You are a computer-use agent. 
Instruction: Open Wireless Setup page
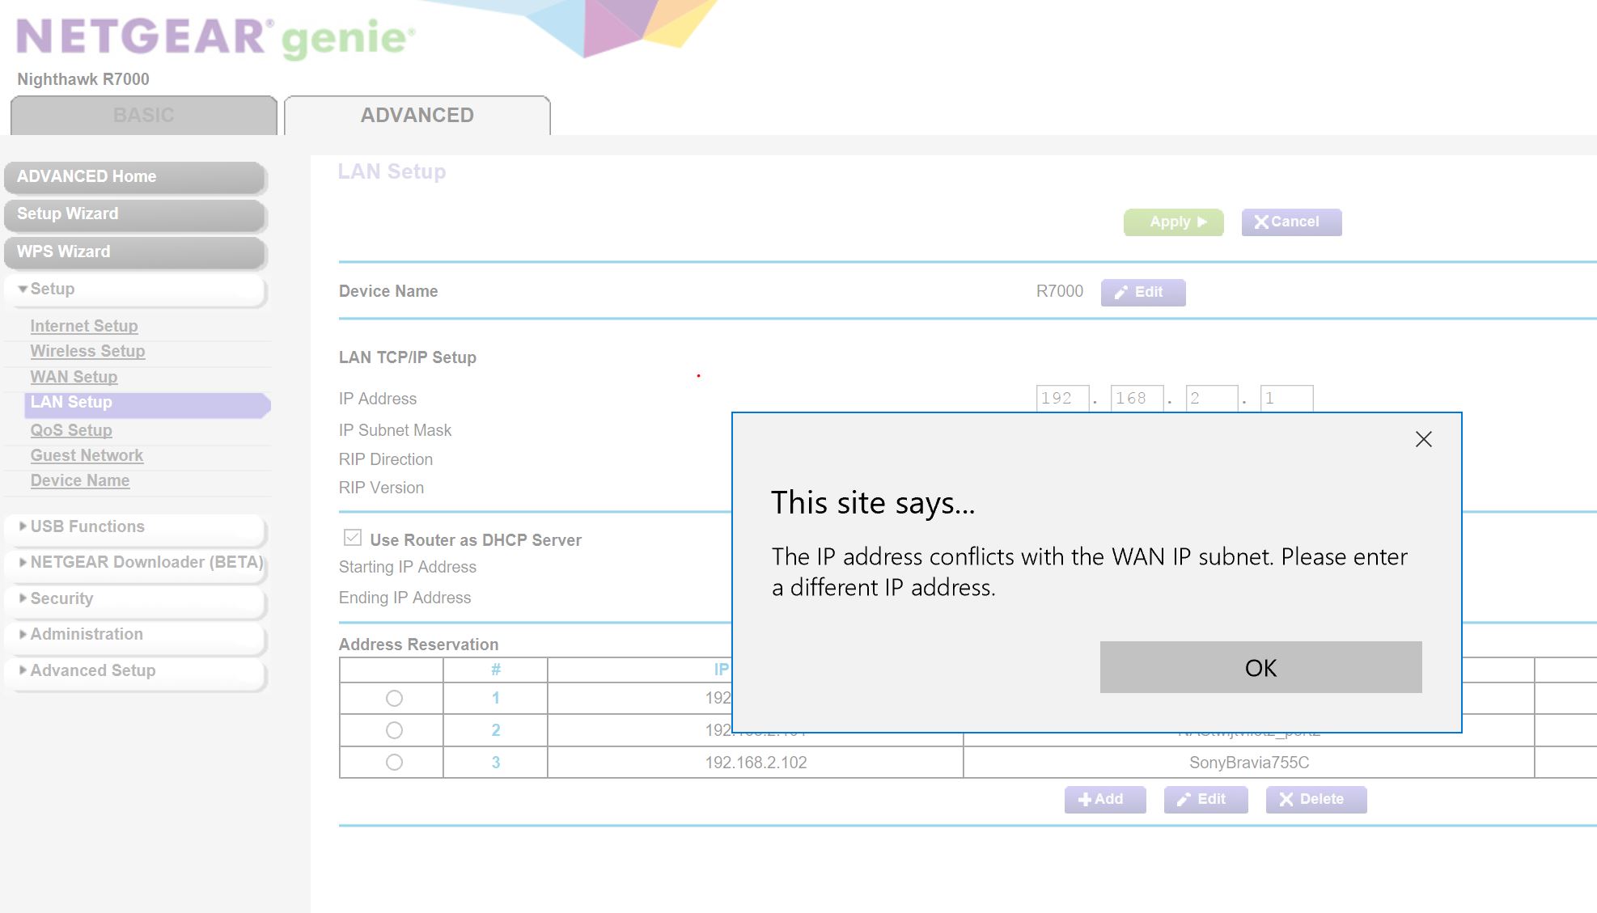pos(87,351)
